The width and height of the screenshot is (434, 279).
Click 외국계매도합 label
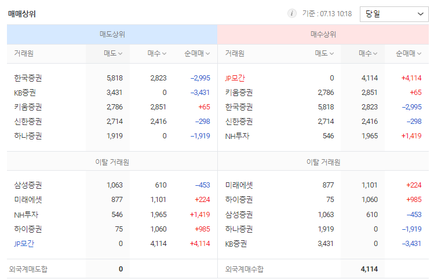pos(28,269)
